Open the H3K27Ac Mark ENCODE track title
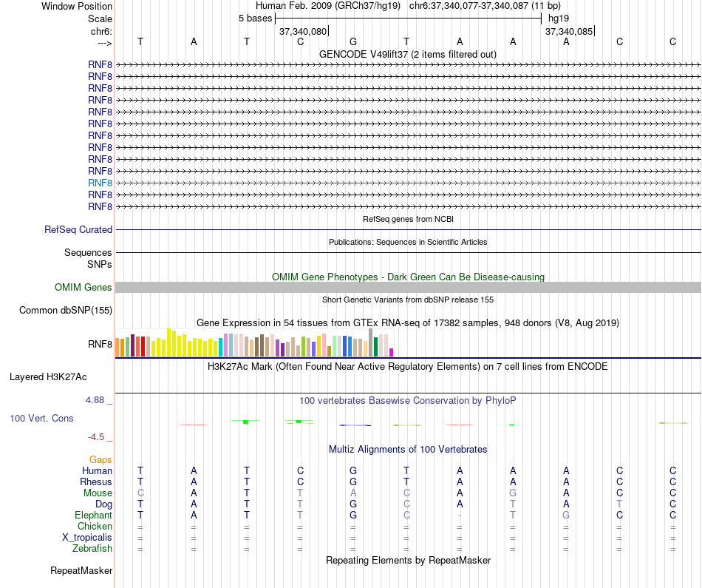This screenshot has width=702, height=588. 408,367
